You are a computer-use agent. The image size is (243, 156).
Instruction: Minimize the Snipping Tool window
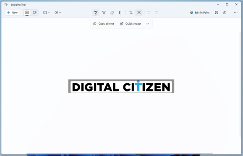(x=218, y=4)
